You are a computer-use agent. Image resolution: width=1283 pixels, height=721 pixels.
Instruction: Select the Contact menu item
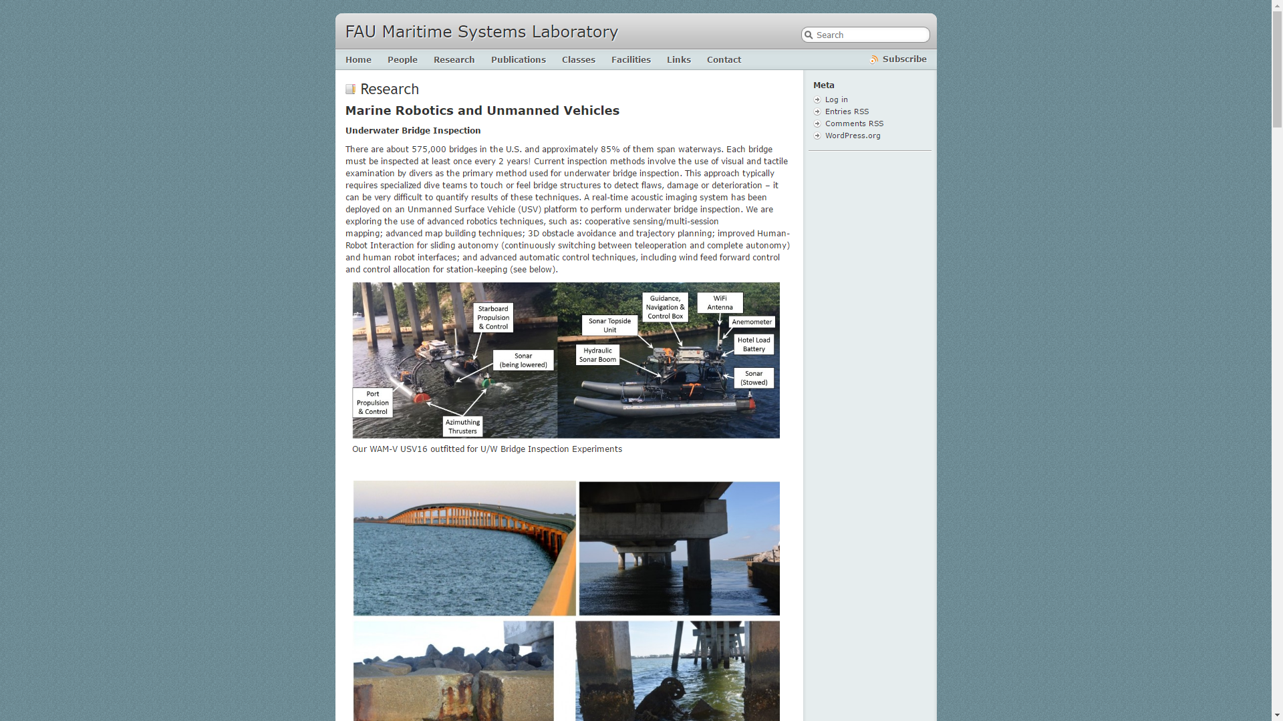point(724,59)
